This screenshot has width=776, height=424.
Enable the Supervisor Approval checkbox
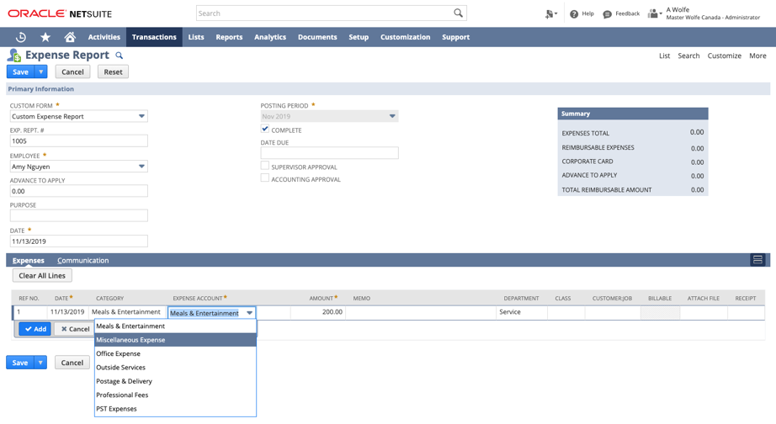265,167
